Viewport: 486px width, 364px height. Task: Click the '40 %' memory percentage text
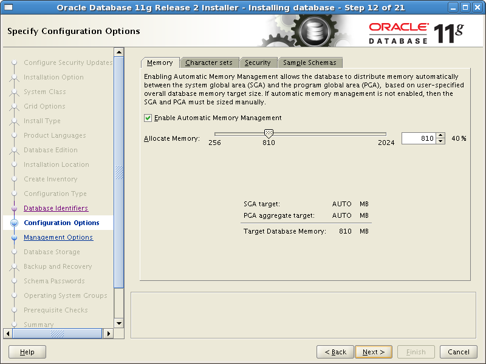tap(459, 138)
